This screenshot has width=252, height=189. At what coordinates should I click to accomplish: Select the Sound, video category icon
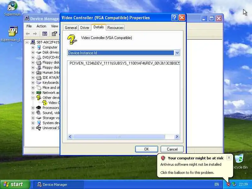pos(39,113)
